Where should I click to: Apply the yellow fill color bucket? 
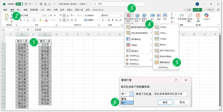click(x=40, y=20)
